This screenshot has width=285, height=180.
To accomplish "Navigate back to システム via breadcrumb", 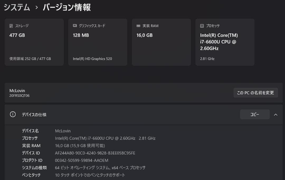I will (x=16, y=8).
